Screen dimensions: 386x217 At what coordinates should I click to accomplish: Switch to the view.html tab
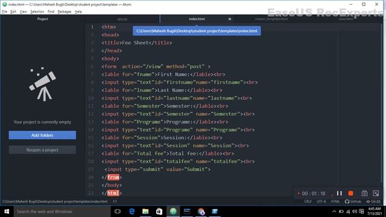[x=346, y=19]
